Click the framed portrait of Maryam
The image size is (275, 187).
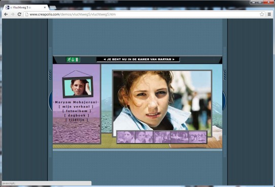click(x=78, y=87)
